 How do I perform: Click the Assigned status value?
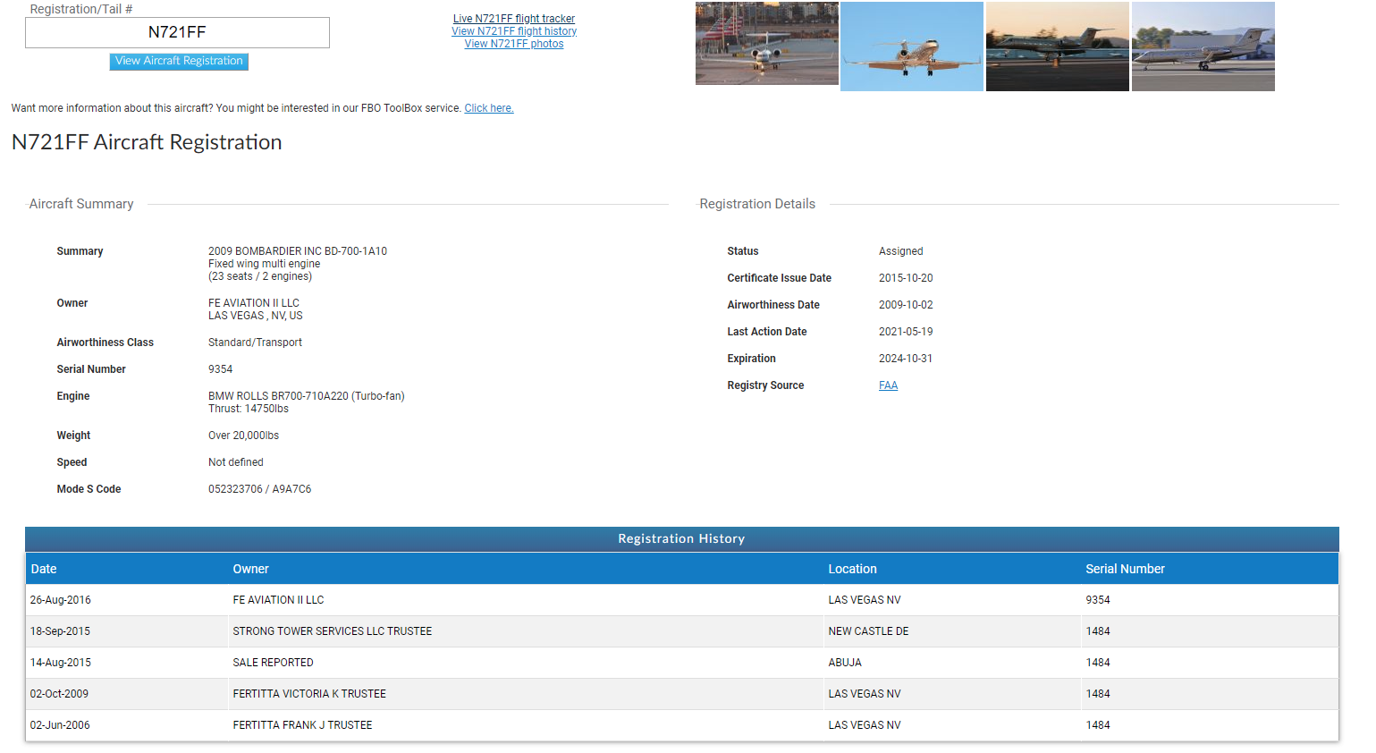[900, 251]
